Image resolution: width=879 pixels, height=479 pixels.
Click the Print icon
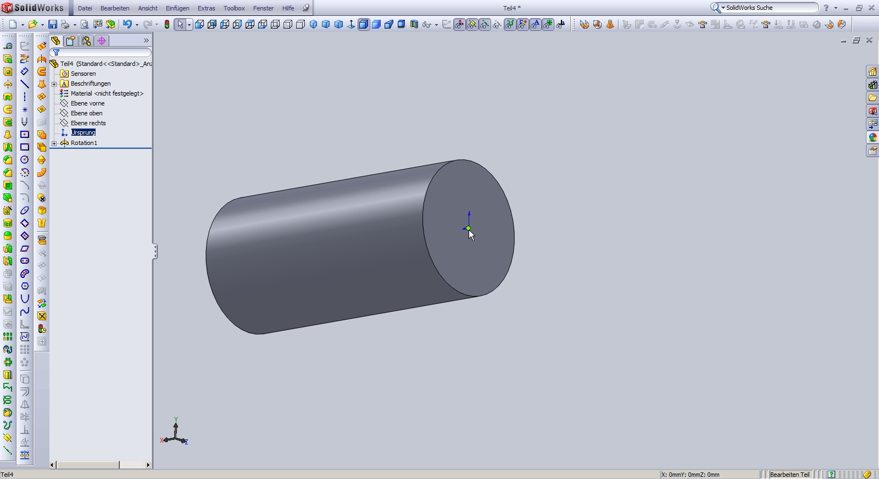click(x=65, y=24)
